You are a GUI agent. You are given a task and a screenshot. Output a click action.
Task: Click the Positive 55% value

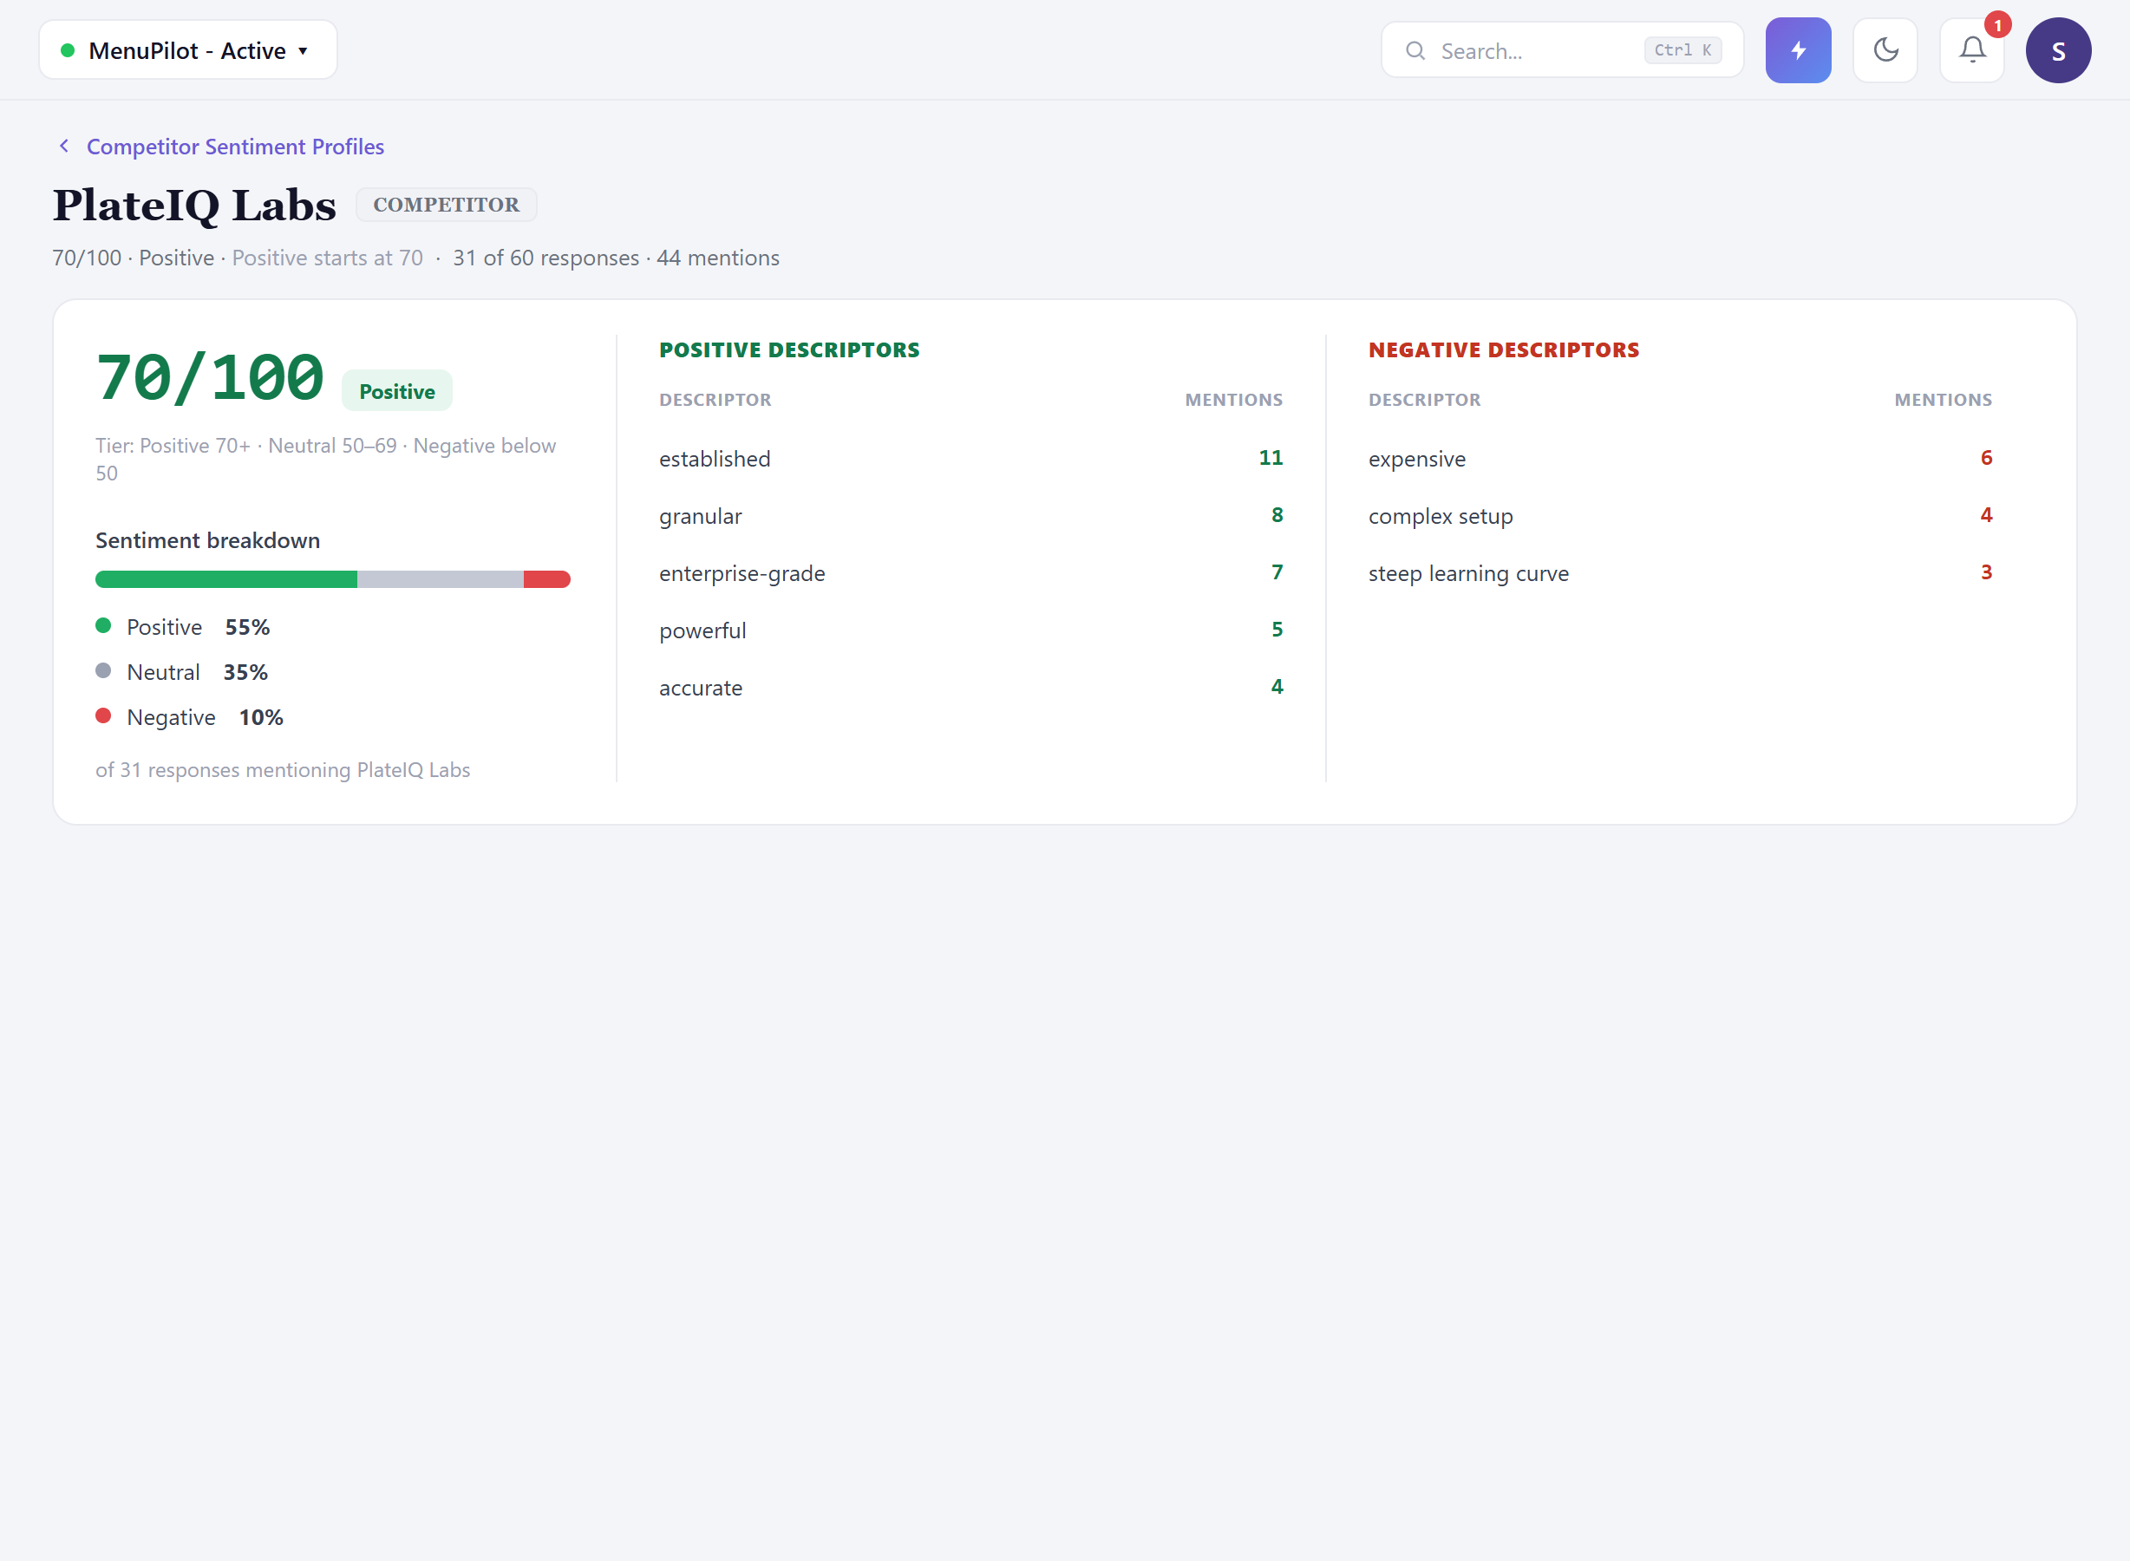(x=247, y=627)
